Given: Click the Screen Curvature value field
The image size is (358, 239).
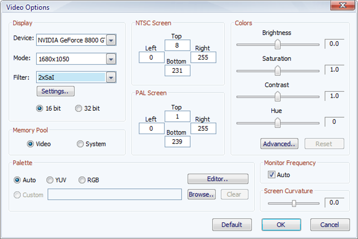Looking at the screenshot, I should pyautogui.click(x=334, y=203).
